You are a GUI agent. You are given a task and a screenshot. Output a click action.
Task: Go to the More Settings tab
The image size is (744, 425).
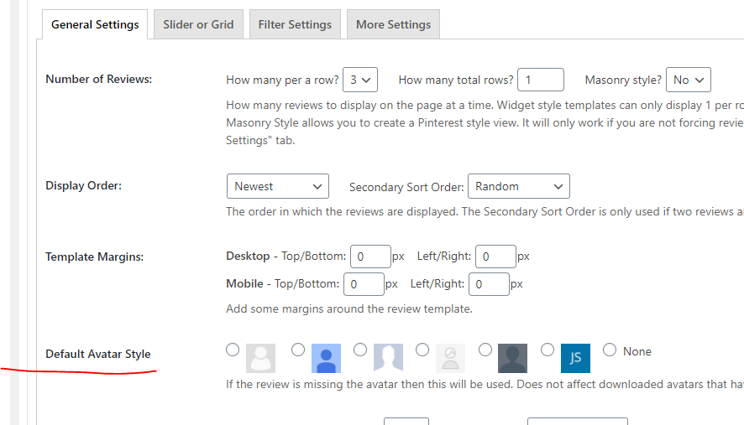click(x=393, y=24)
